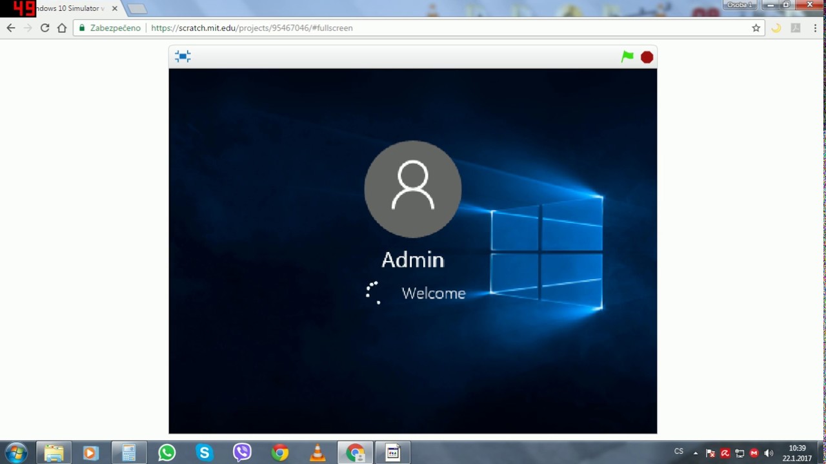Open the clock showing 10:39
This screenshot has height=464, width=826.
[x=798, y=453]
